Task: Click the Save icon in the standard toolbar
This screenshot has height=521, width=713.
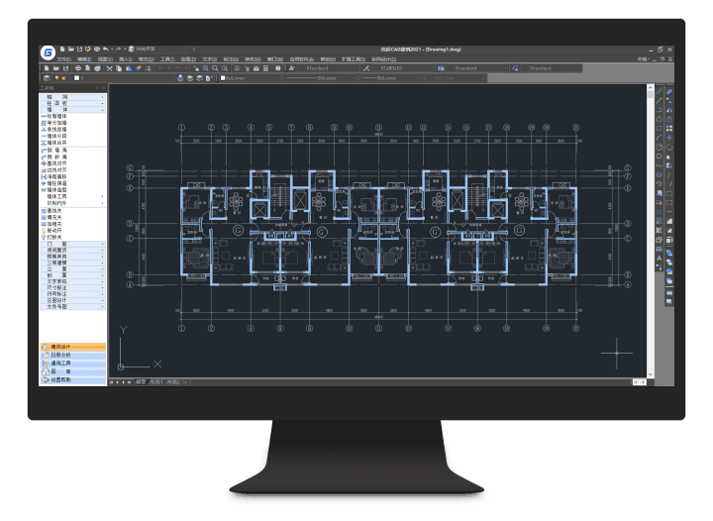Action: pos(66,68)
